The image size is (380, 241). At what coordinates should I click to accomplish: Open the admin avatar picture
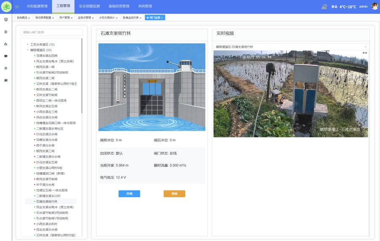click(x=375, y=6)
